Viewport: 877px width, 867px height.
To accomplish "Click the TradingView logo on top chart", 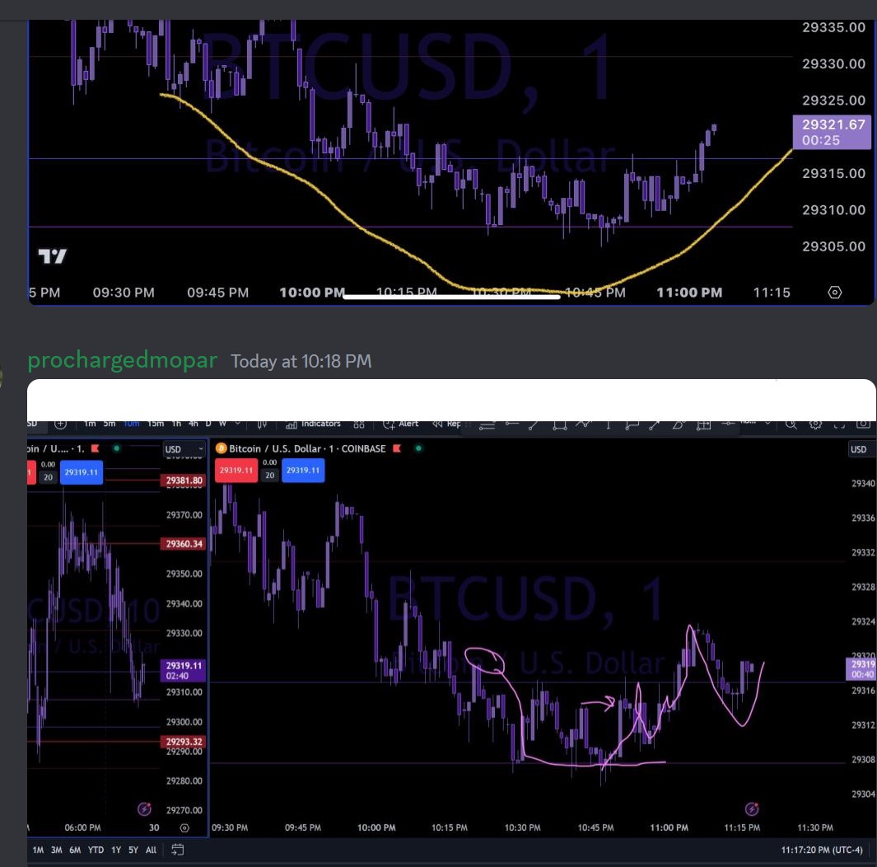I will tap(52, 256).
